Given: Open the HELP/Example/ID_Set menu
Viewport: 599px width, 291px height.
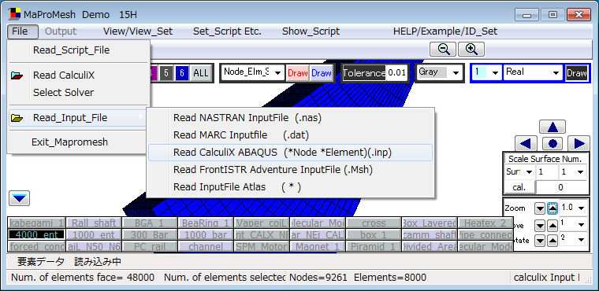Looking at the screenshot, I should point(445,31).
